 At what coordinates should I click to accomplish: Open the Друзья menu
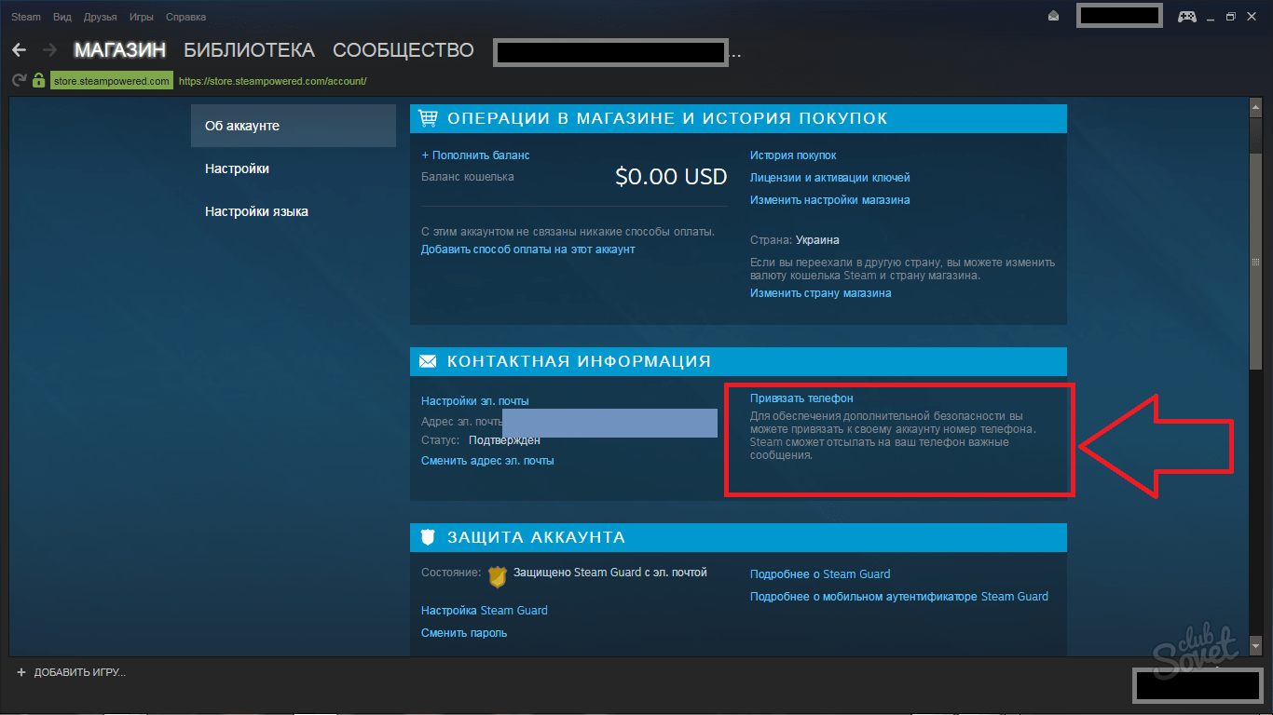coord(100,17)
